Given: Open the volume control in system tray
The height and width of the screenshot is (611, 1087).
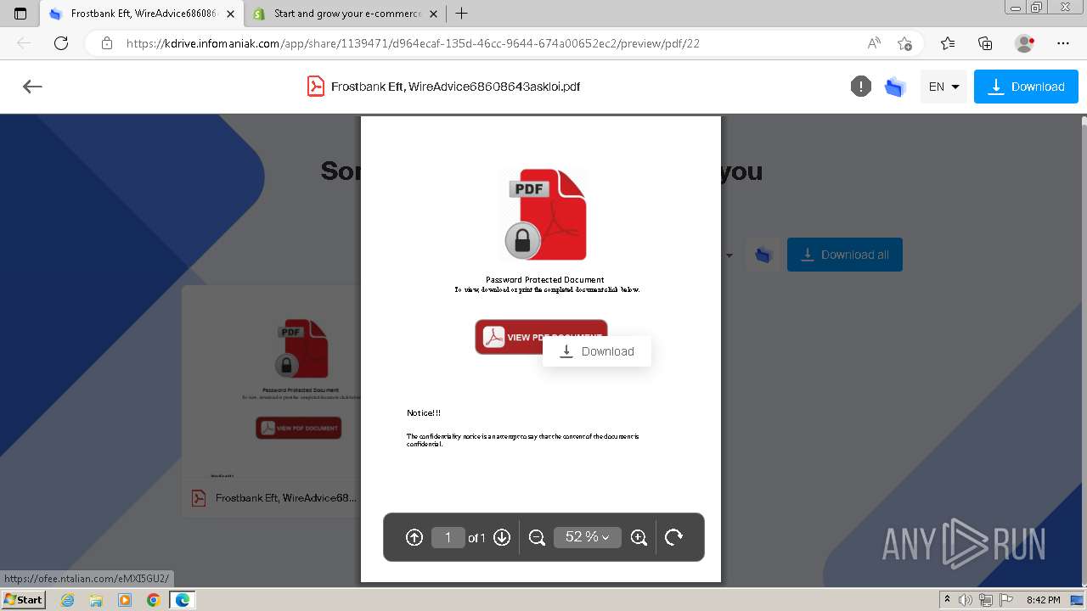Looking at the screenshot, I should point(965,600).
